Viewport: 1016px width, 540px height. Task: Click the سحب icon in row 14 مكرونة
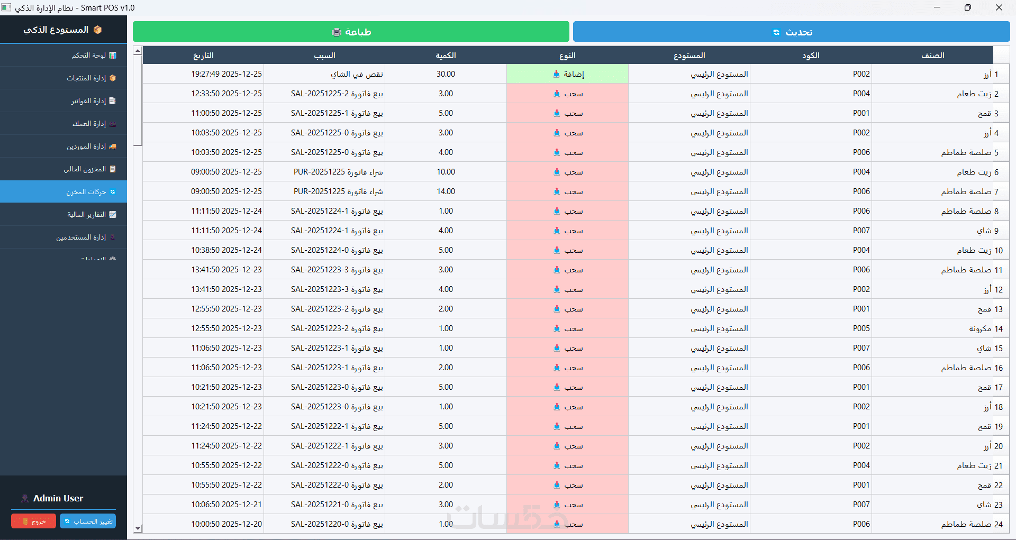click(x=557, y=328)
